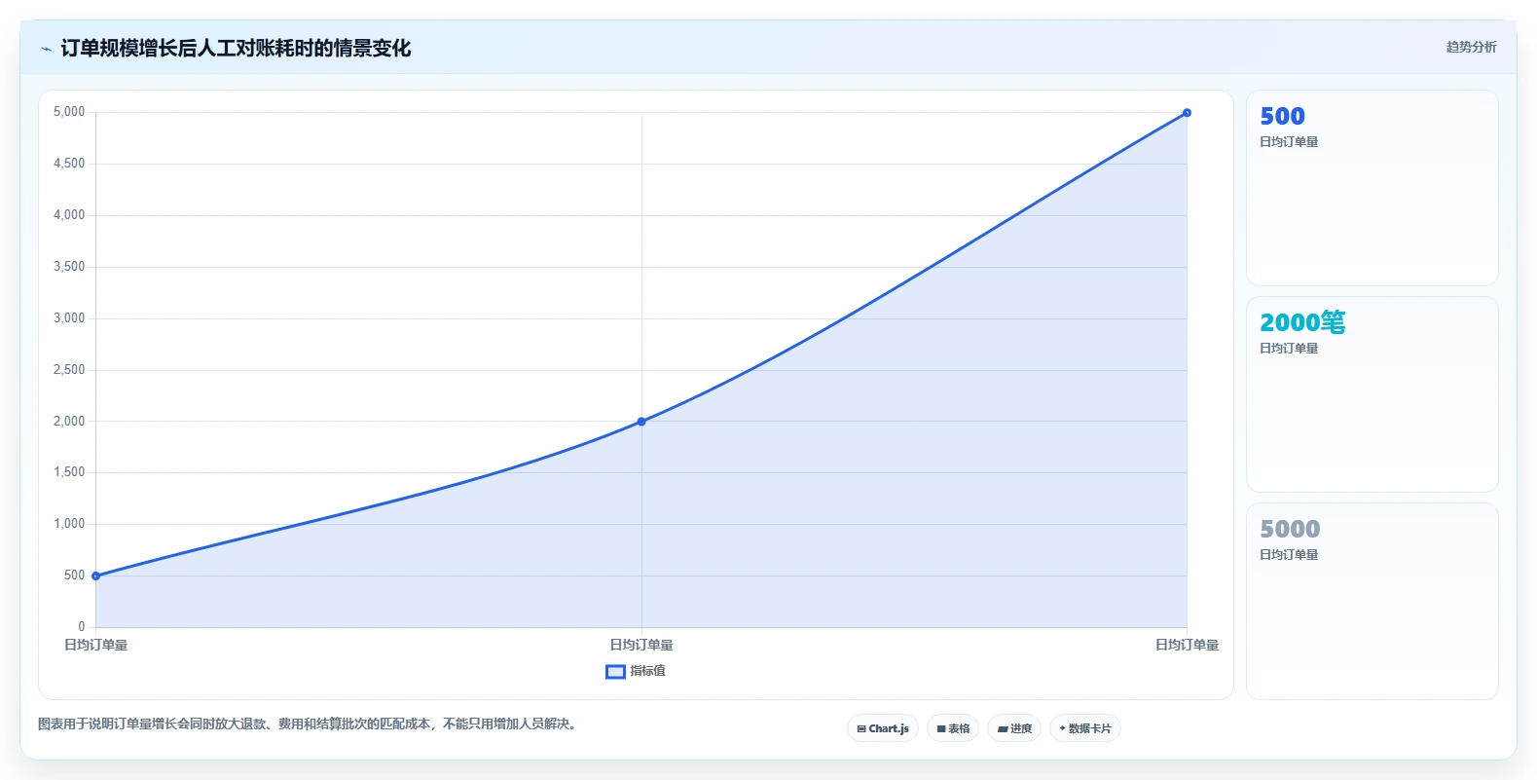The image size is (1537, 780).
Task: Open the 进度 tag
Action: 1014,728
